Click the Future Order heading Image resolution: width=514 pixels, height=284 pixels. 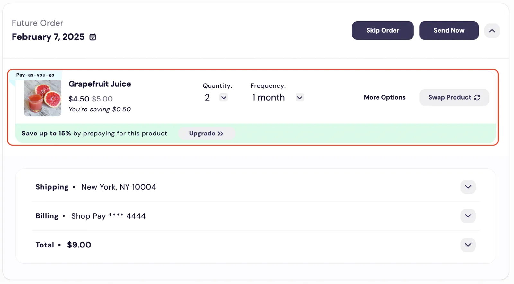click(37, 23)
